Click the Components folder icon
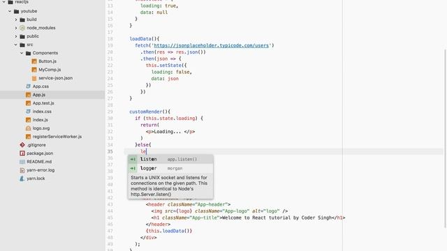 click(x=28, y=53)
